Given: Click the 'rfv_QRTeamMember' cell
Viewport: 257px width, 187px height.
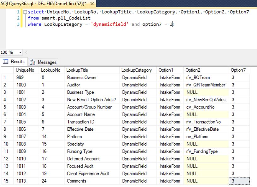Looking at the screenshot, I should coord(206,85).
